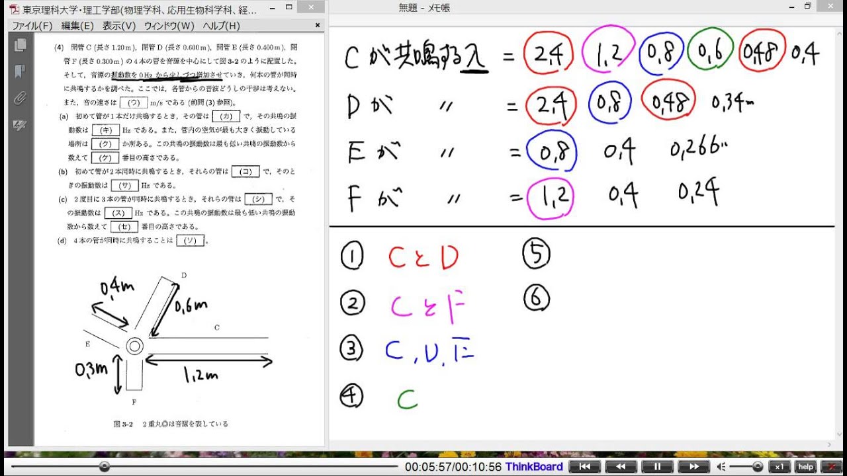847x476 pixels.
Task: Click the ThinkBoard label next to the timer
Action: (533, 466)
